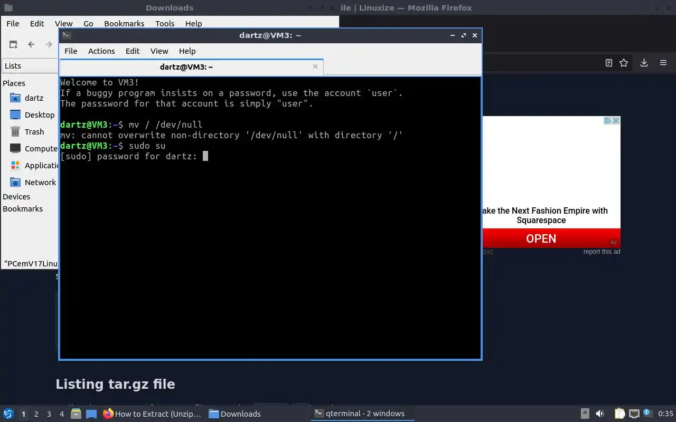The width and height of the screenshot is (676, 422).
Task: Open terminal Help menu
Action: point(187,51)
